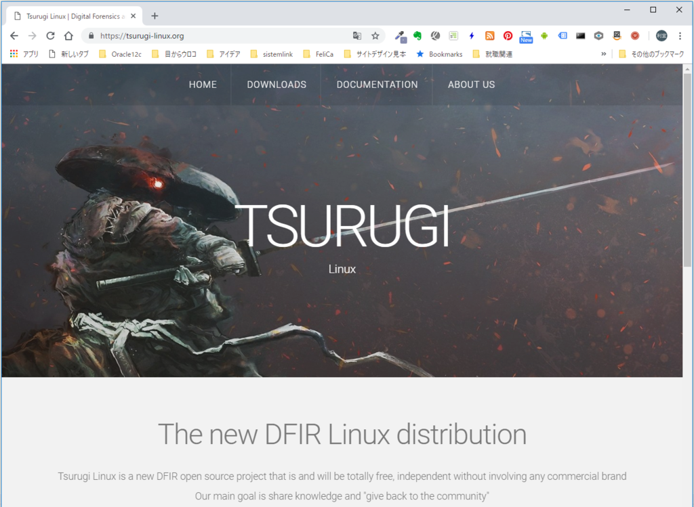Click the eye-shaped extension icon
Screen dimensions: 694x507
pos(598,36)
